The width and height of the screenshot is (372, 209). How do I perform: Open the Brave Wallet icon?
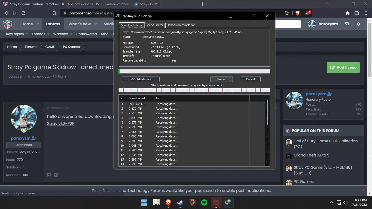coord(357,13)
